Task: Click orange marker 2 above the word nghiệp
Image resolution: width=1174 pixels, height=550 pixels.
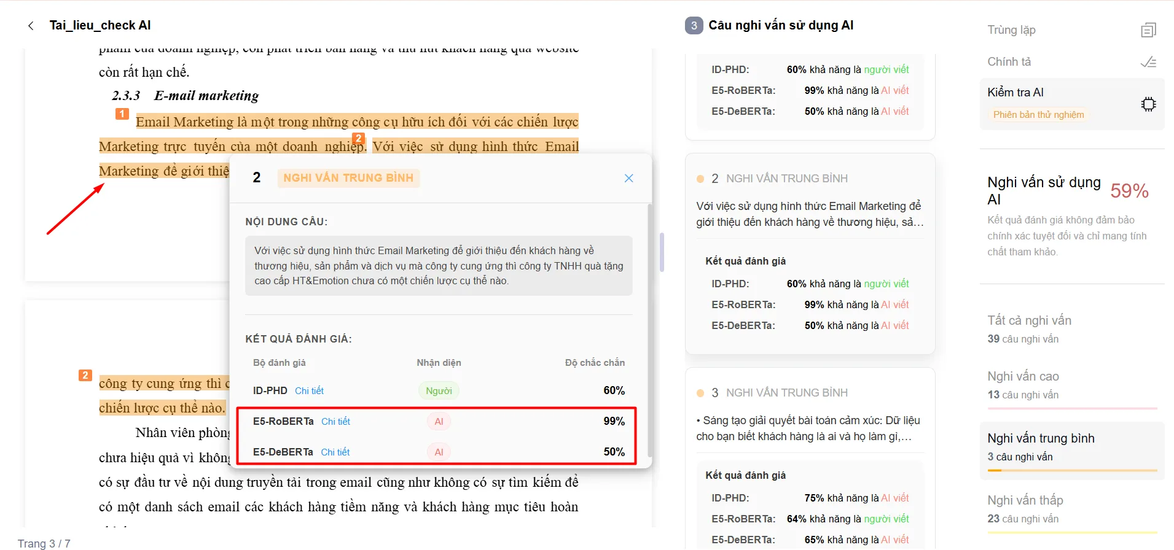Action: [358, 138]
